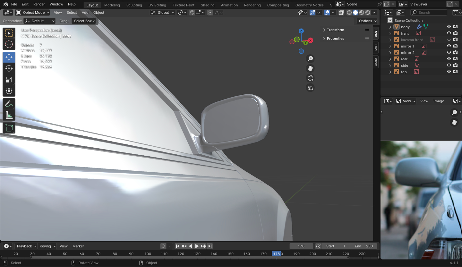Open the Keying dropdown in timeline
This screenshot has width=462, height=267.
(x=47, y=246)
